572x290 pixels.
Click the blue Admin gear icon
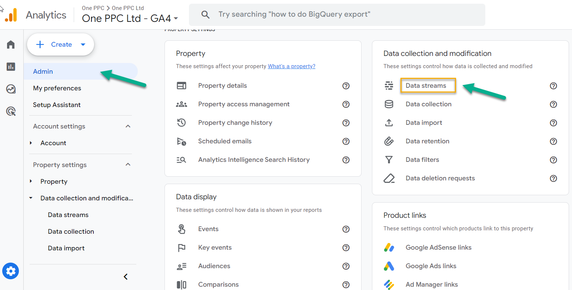(x=11, y=271)
